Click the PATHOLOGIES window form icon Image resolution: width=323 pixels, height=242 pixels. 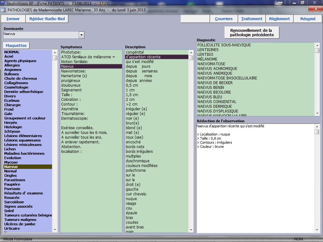(3, 10)
